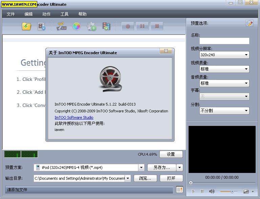Click the ImTOO Software Studio link
The width and height of the screenshot is (260, 199).
(x=74, y=117)
